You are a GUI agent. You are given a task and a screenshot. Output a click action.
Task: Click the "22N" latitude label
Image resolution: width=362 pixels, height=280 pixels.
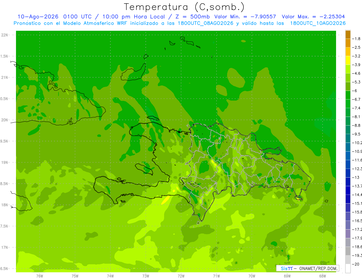coord(5,35)
